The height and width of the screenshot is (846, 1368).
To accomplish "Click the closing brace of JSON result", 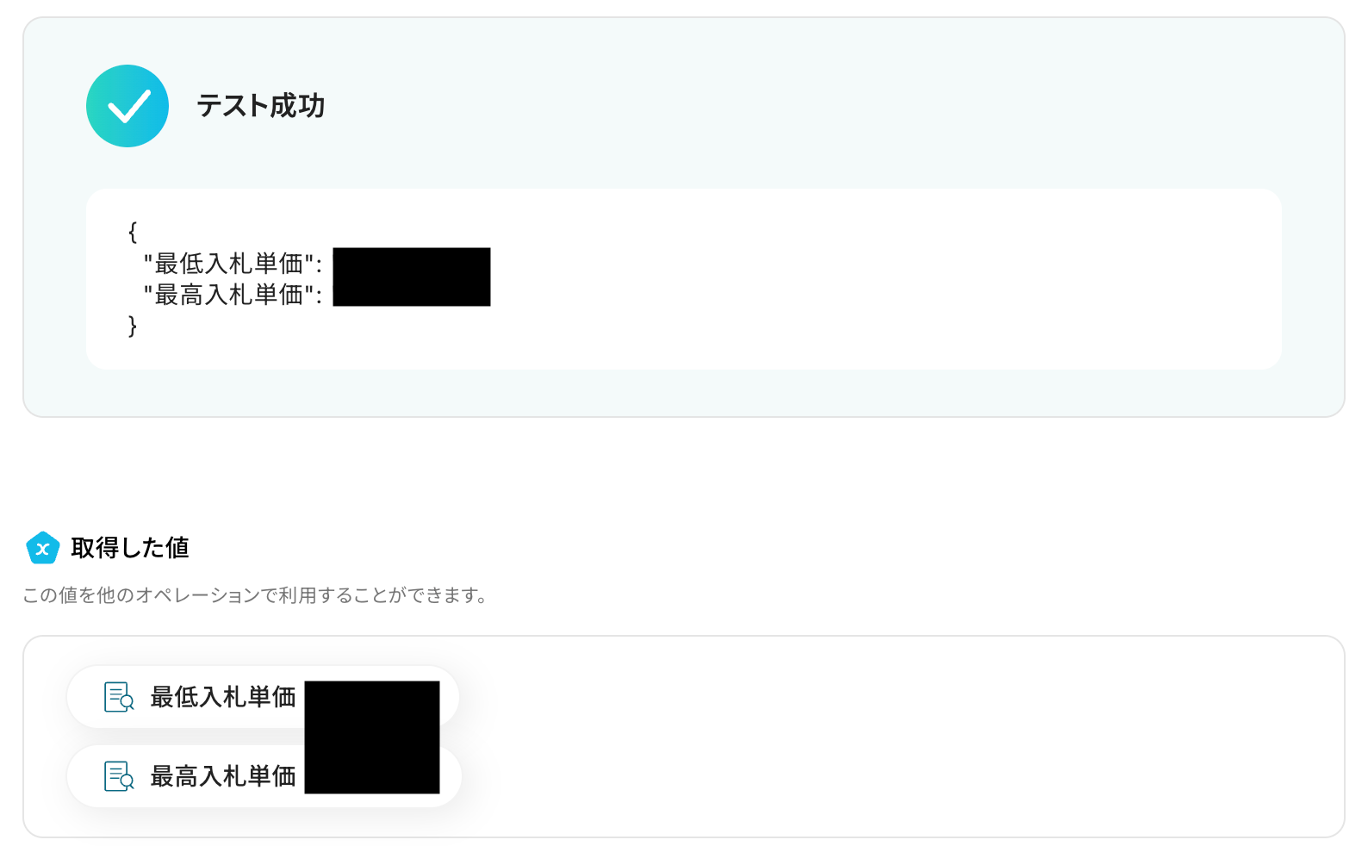I will pyautogui.click(x=133, y=326).
